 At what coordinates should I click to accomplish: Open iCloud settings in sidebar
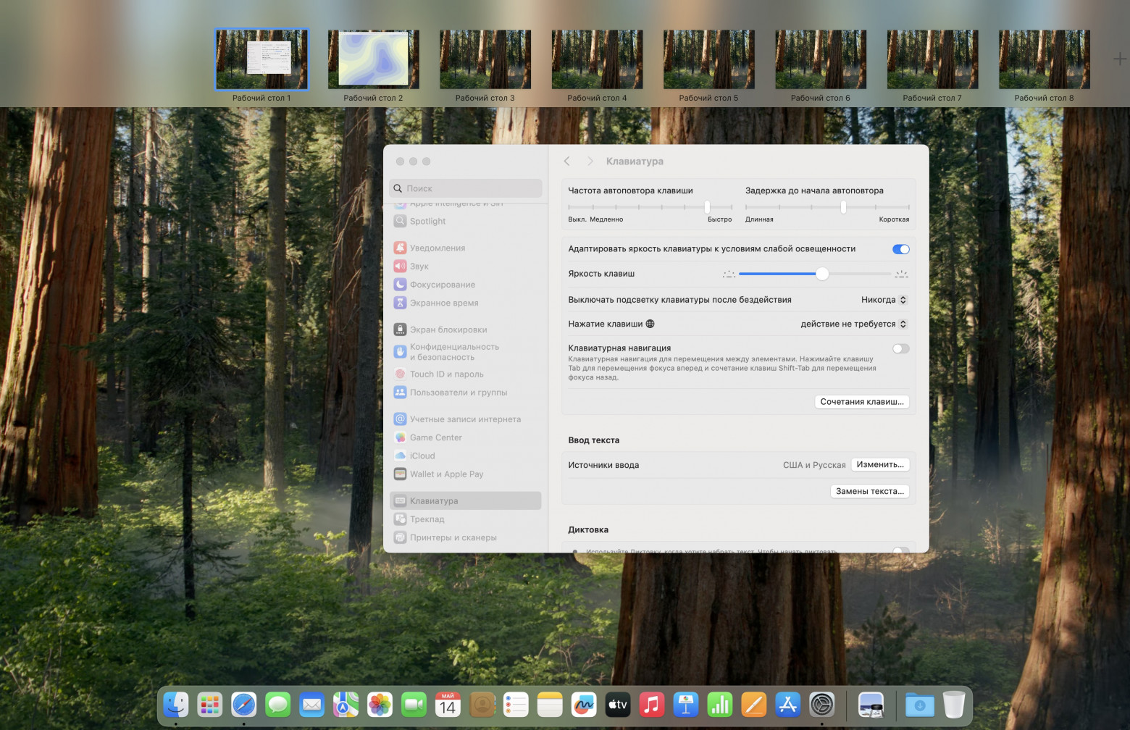pyautogui.click(x=422, y=455)
